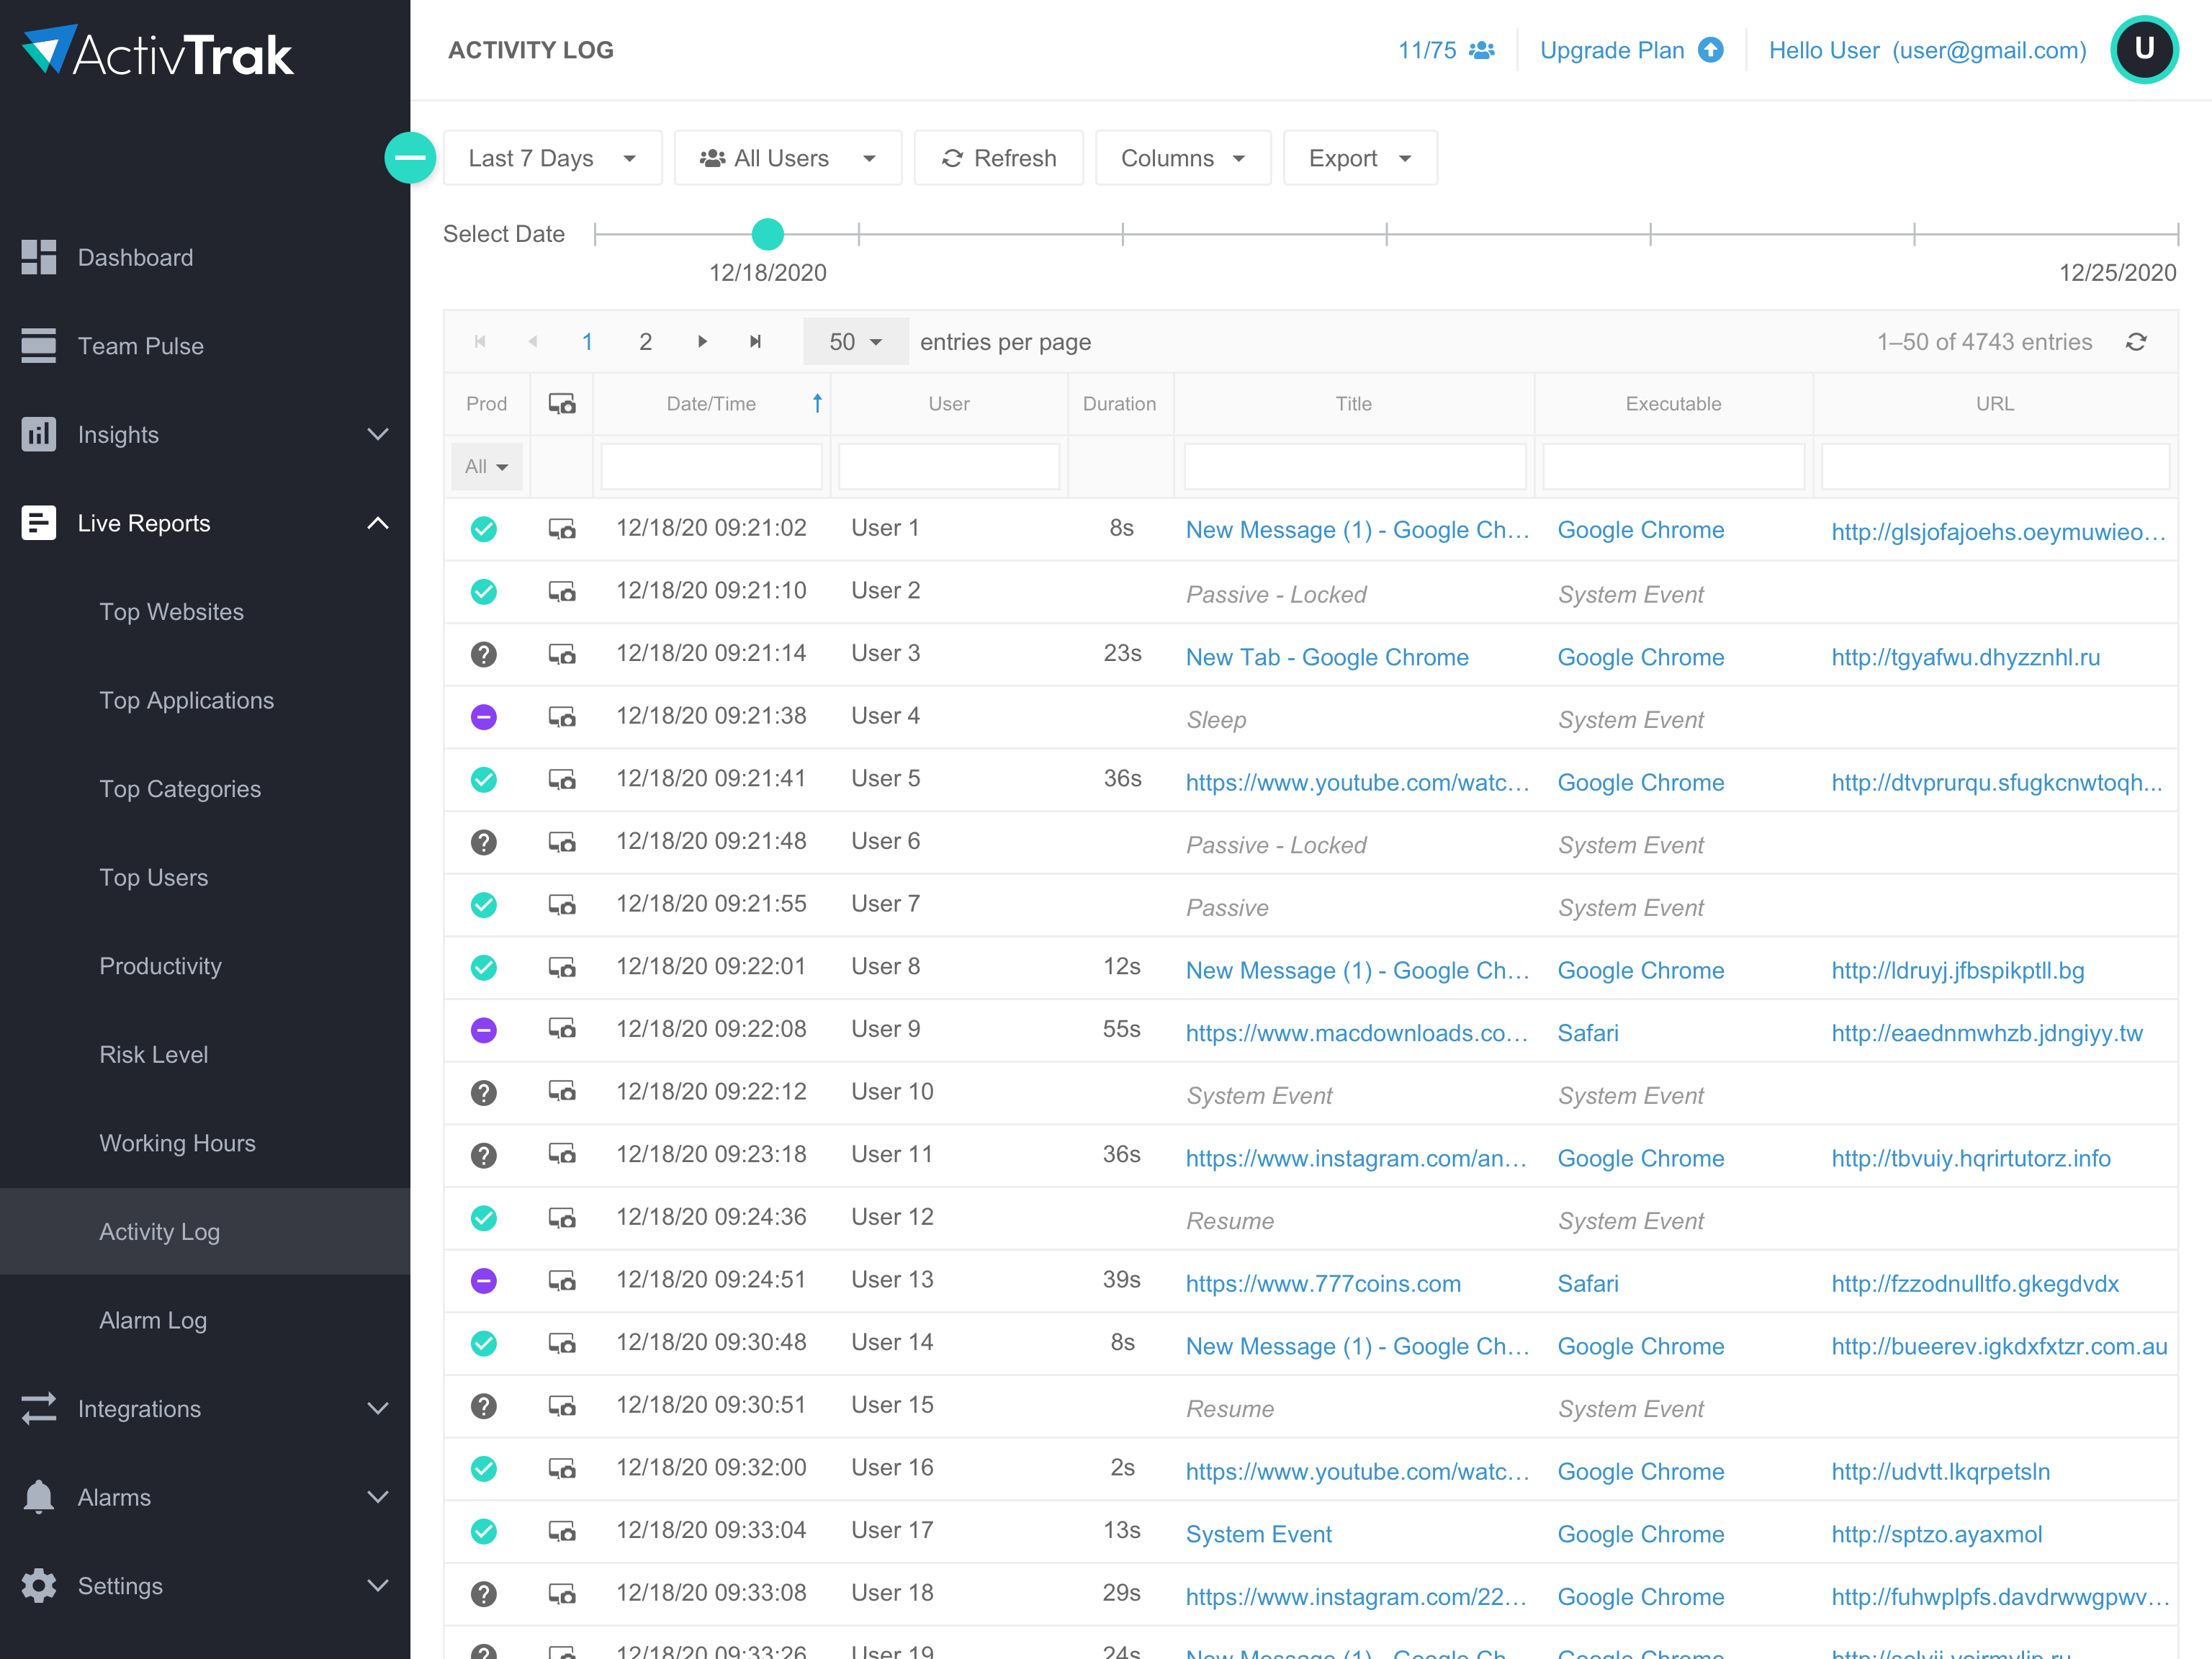Click the User column filter input box

pos(948,466)
